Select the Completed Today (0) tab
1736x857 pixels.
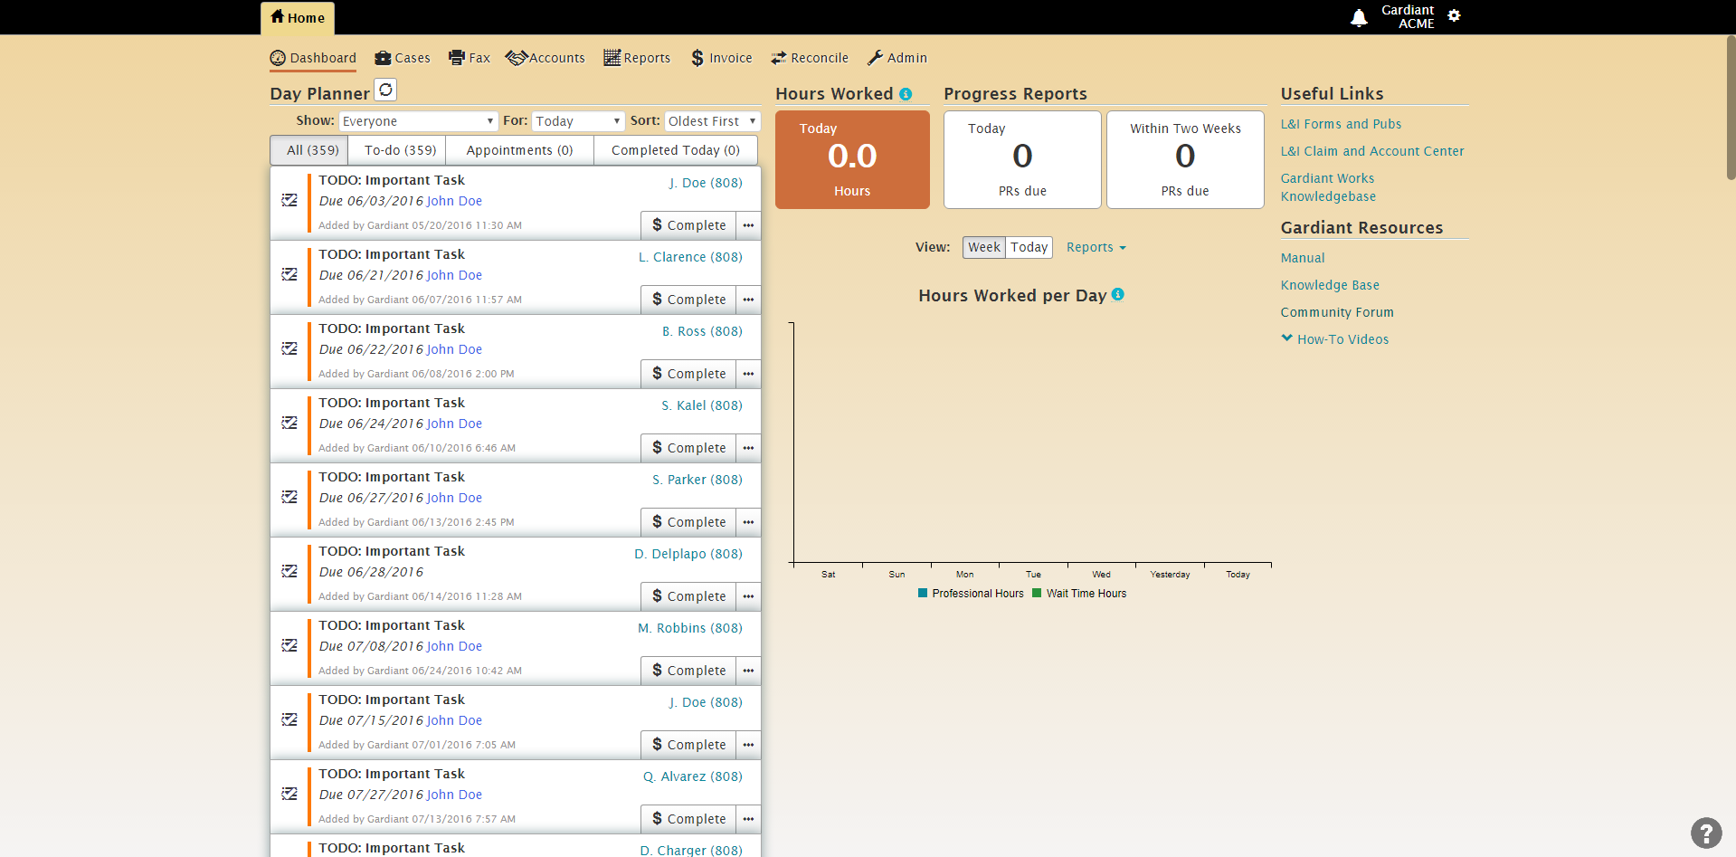[676, 150]
